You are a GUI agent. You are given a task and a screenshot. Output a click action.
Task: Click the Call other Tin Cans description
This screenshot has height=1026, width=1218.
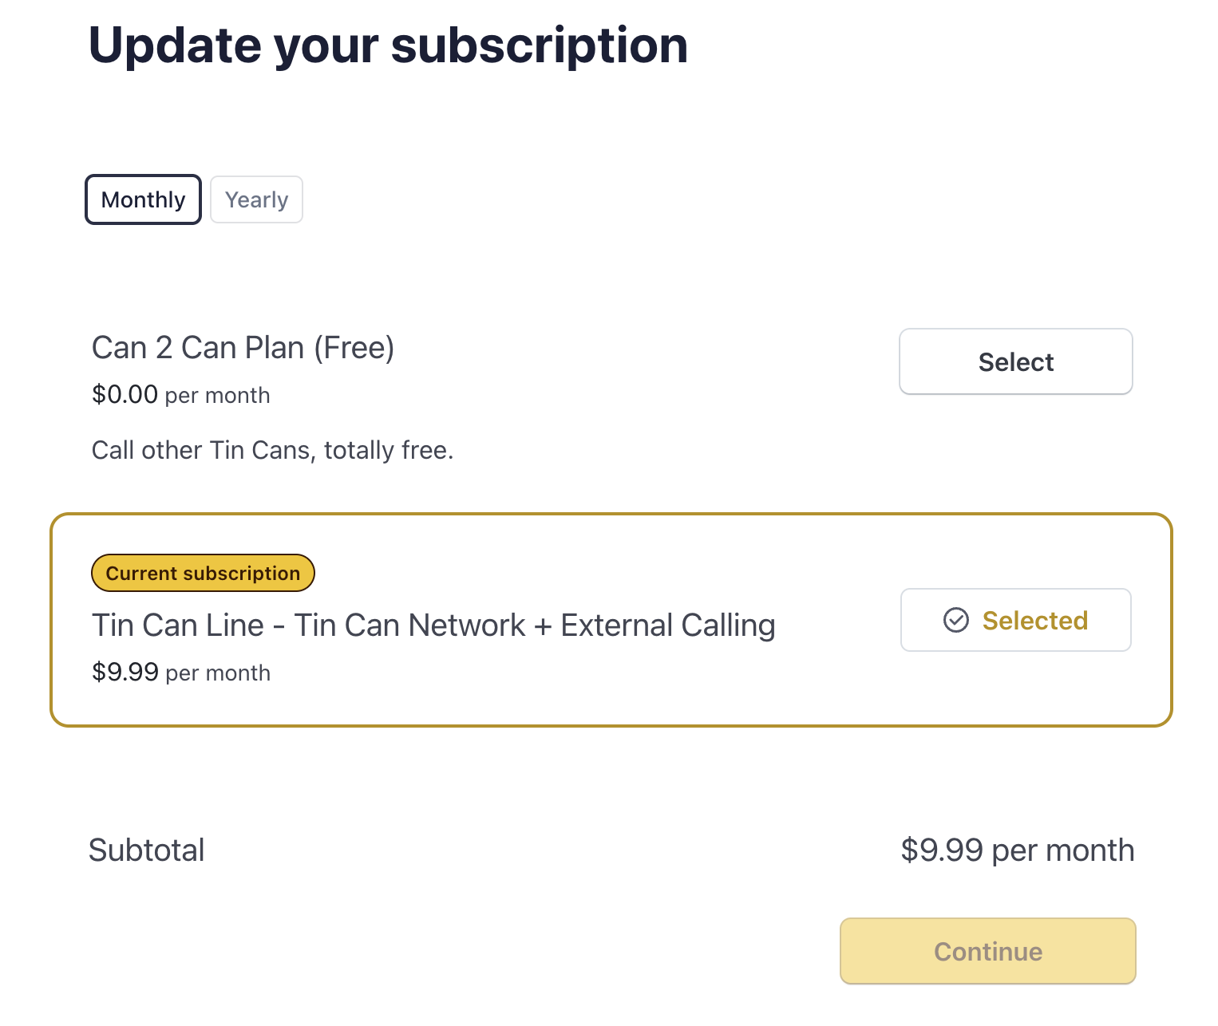pyautogui.click(x=272, y=450)
